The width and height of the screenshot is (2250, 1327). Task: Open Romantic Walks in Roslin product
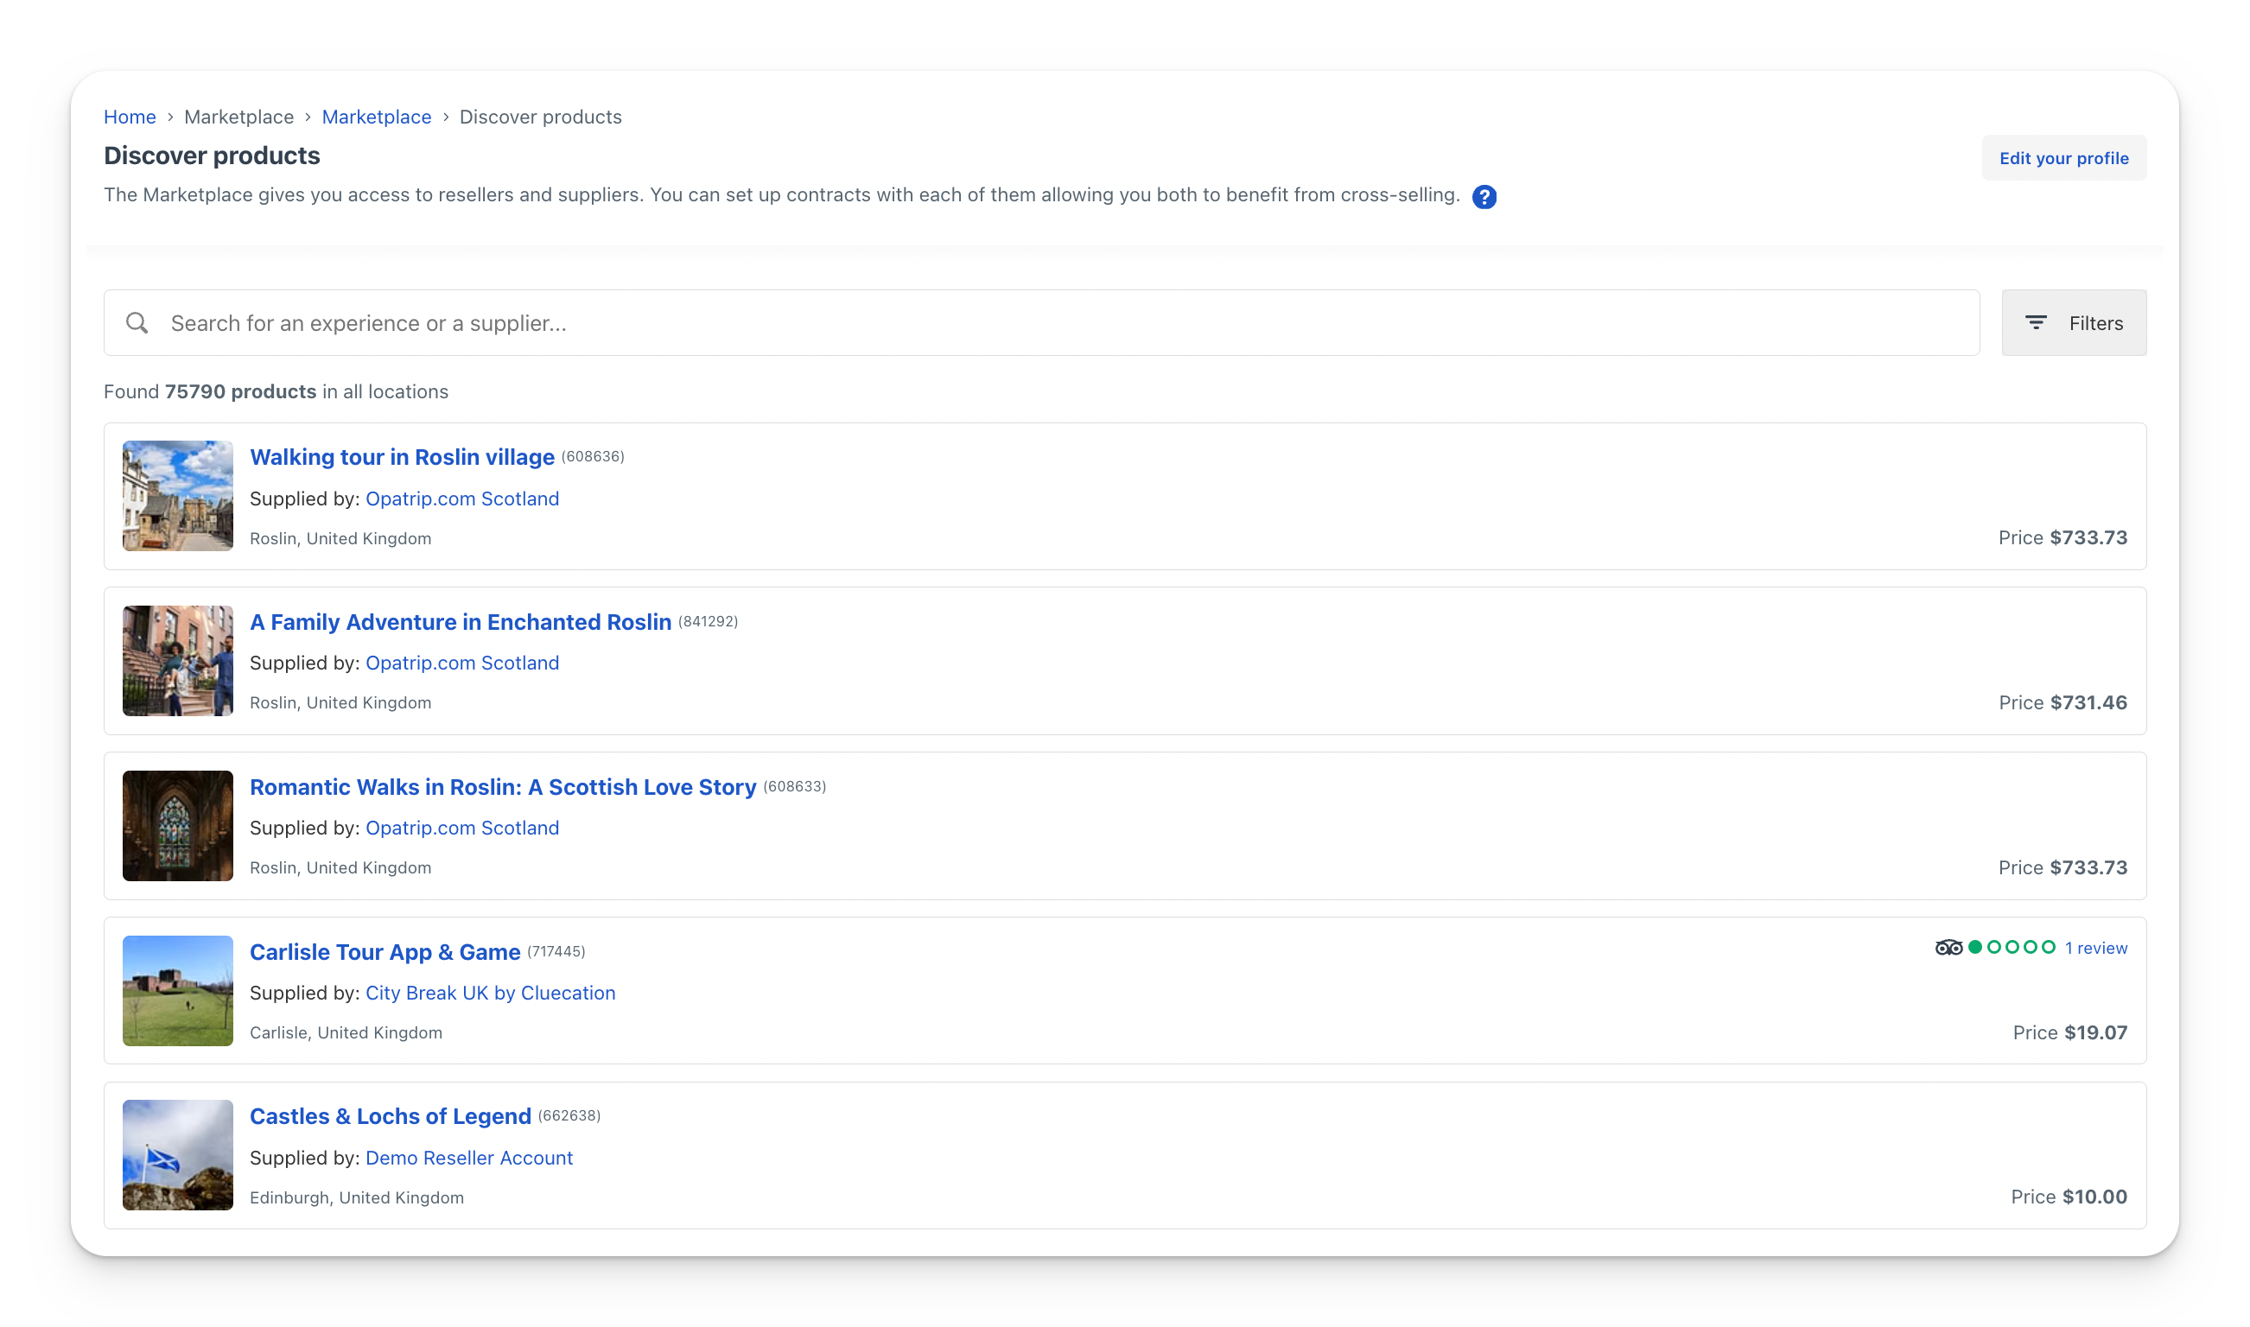pyautogui.click(x=504, y=787)
